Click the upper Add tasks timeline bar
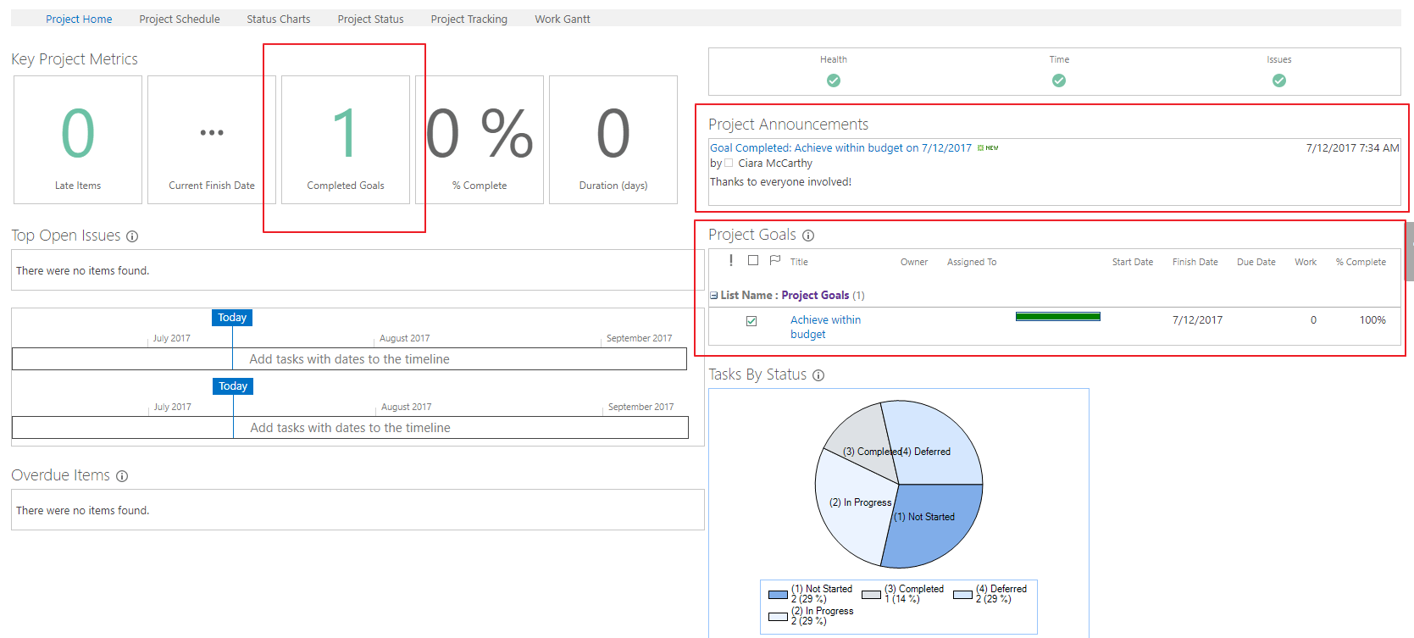 click(x=349, y=359)
